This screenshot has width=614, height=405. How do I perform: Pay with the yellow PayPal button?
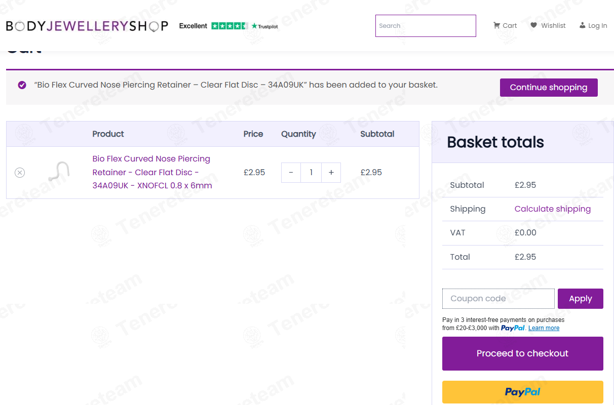click(523, 392)
